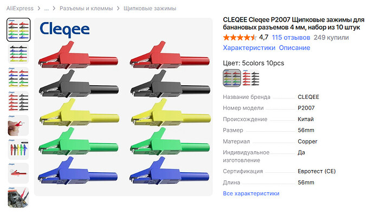Open the circuit board usage thumbnail
Screen dimensions: 374x216
point(18,197)
